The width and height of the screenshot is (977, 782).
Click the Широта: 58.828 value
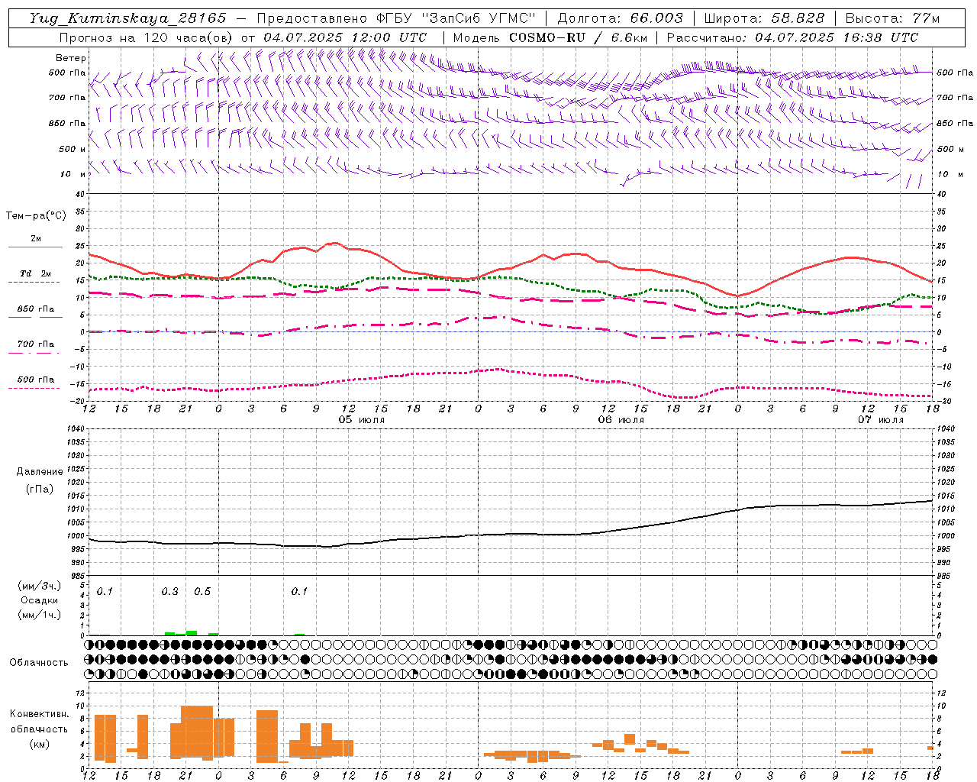(x=764, y=18)
